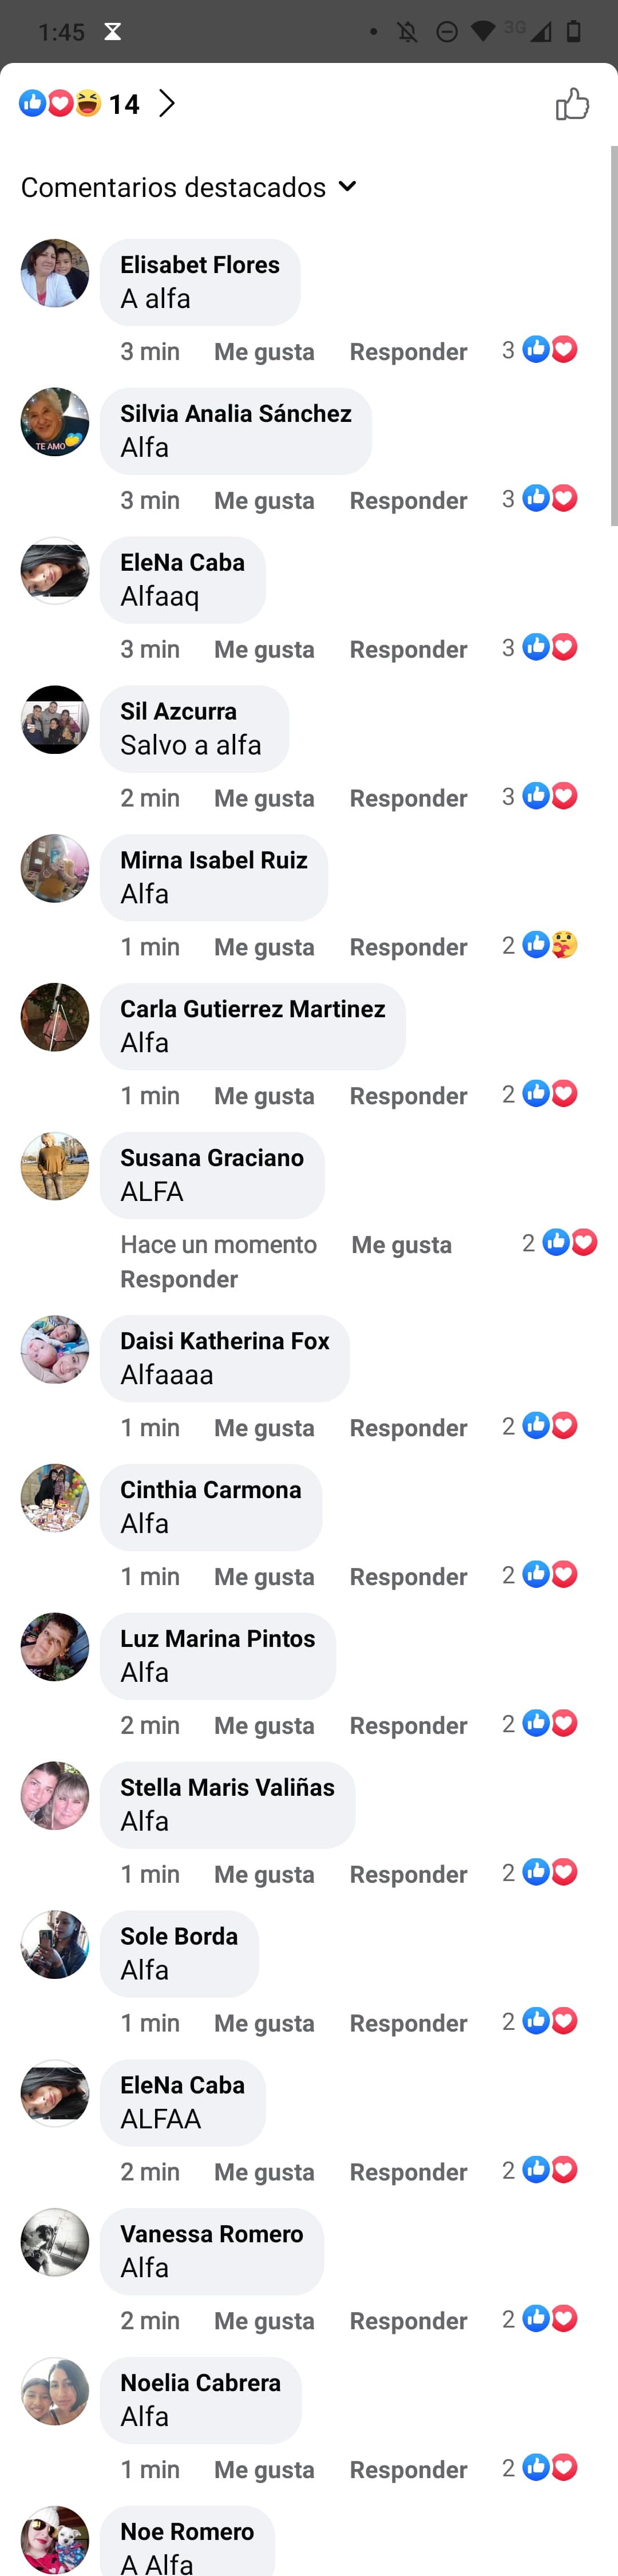Reply to Sil Azcurra's comment via Responder
Viewport: 618px width, 2576px height.
pos(408,798)
